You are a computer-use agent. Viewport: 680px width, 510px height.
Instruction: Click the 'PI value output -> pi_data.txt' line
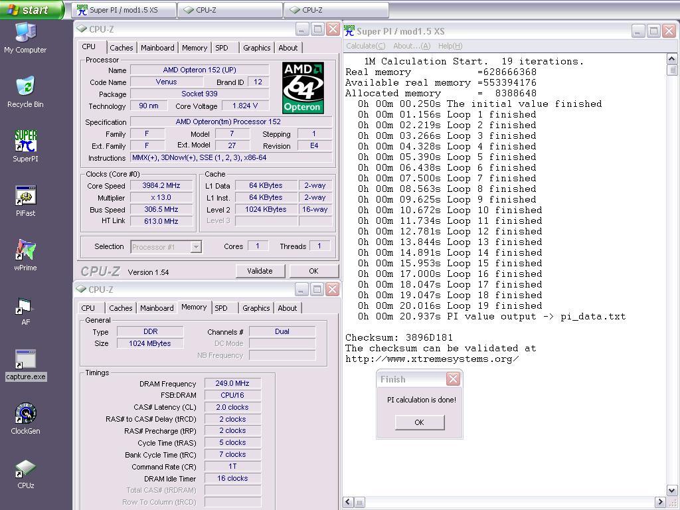pos(492,316)
